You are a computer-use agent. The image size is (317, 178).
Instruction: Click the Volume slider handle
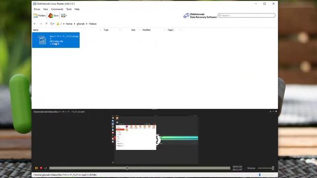[273, 168]
